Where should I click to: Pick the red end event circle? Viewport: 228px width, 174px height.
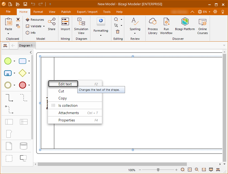click(x=23, y=85)
